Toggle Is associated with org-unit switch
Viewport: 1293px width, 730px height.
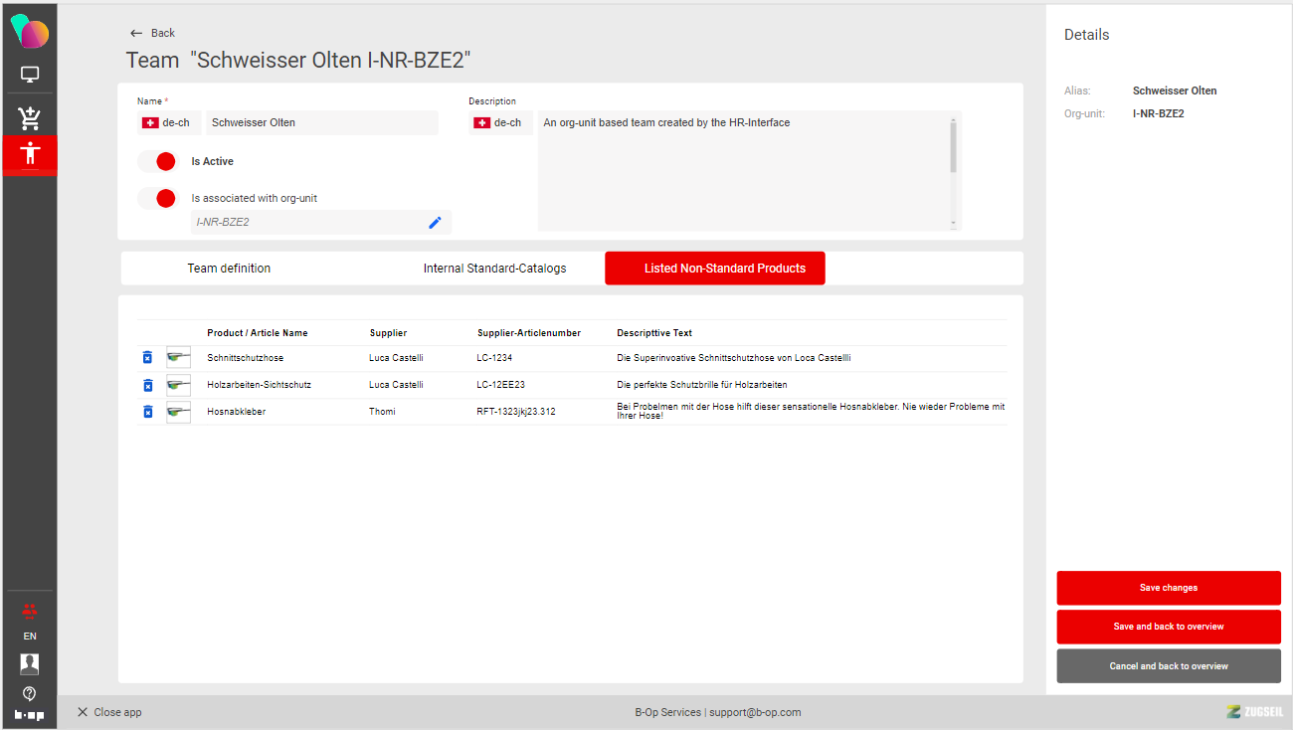[x=157, y=198]
